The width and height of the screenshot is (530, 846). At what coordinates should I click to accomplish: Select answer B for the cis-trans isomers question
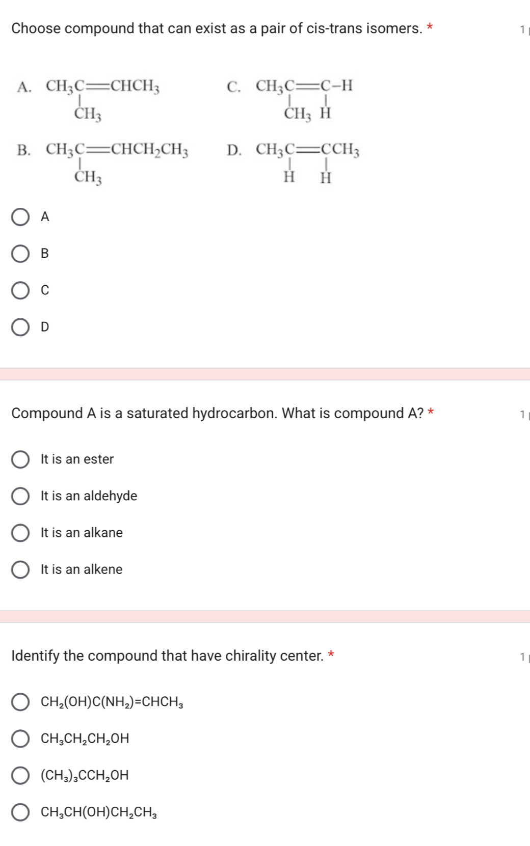pyautogui.click(x=21, y=254)
